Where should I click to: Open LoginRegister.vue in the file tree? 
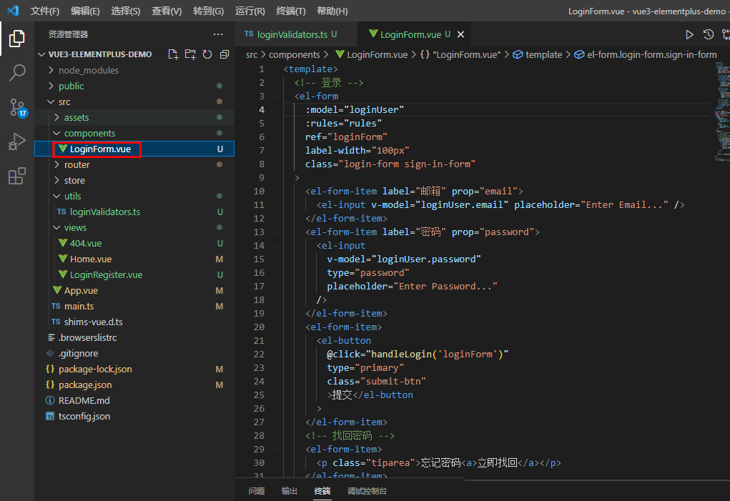134,275
